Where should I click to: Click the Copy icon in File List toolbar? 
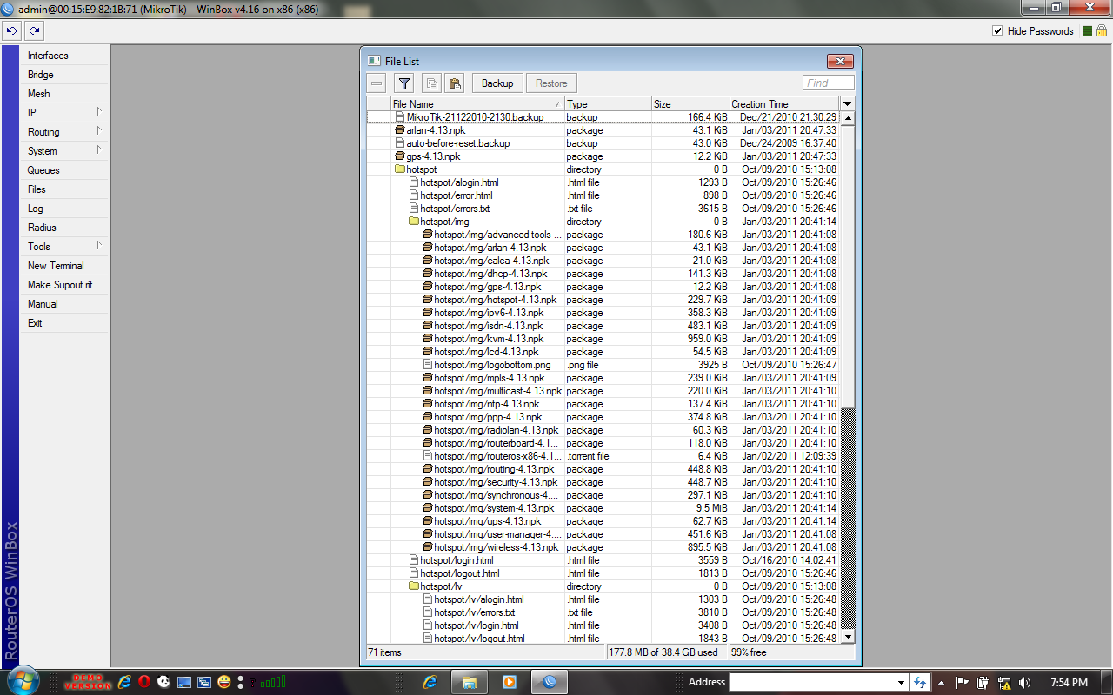[431, 83]
